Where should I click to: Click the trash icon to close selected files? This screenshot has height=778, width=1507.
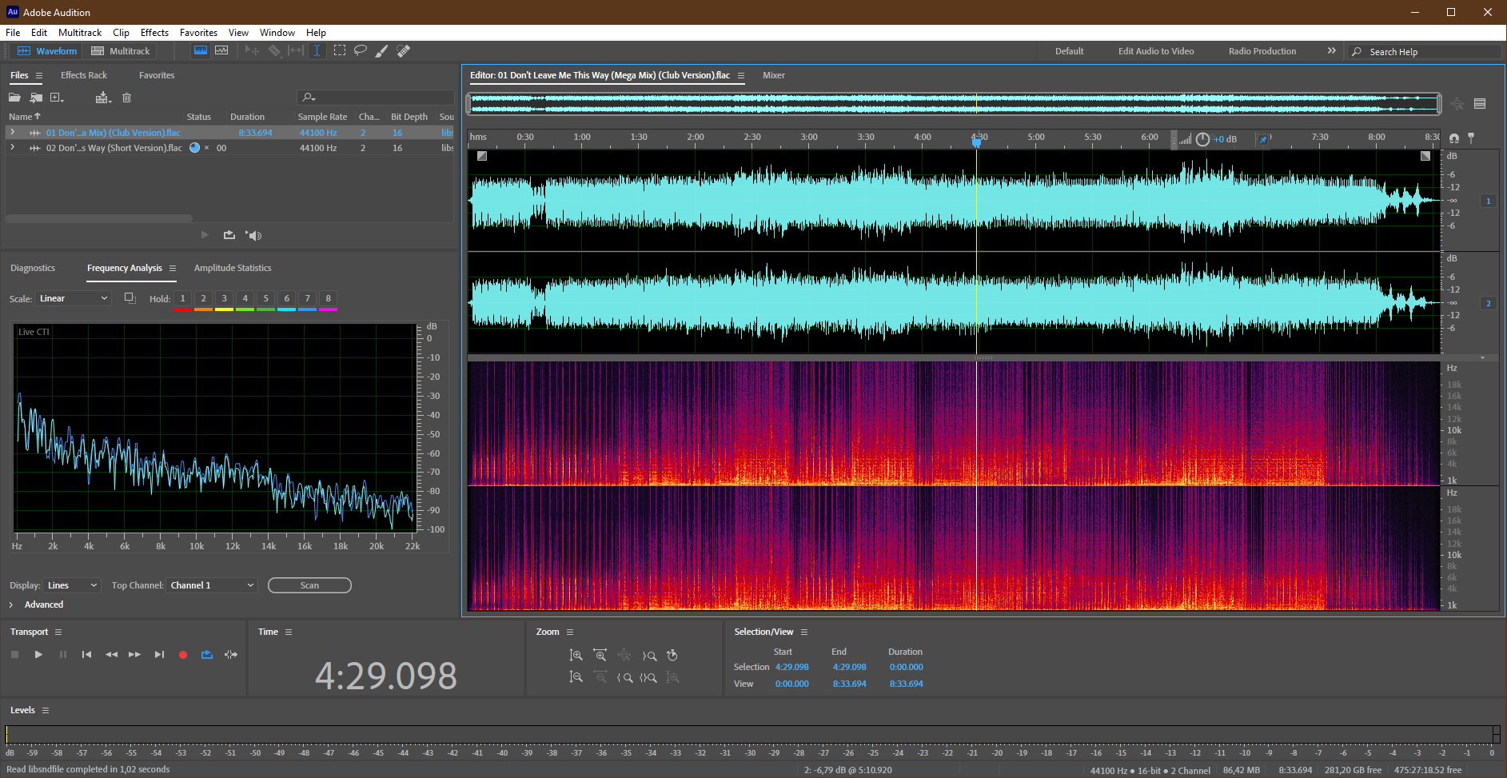coord(126,98)
